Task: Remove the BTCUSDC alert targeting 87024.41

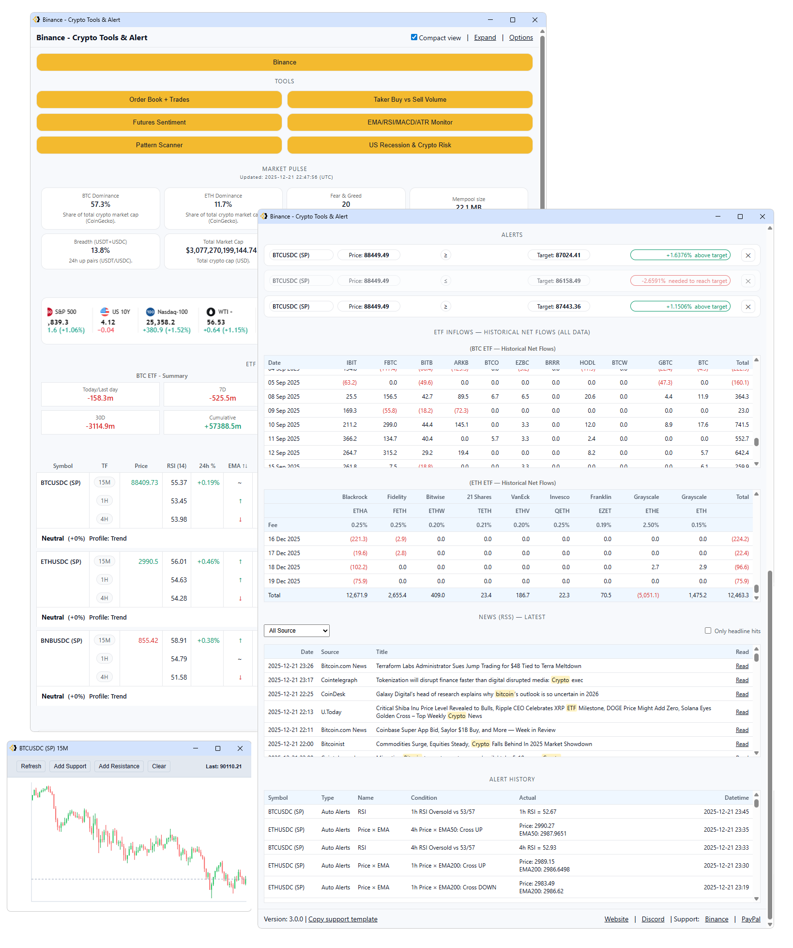Action: point(748,255)
